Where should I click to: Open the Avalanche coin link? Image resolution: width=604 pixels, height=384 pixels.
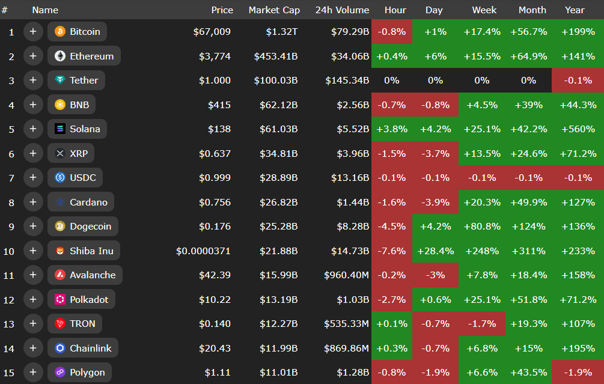pos(93,275)
